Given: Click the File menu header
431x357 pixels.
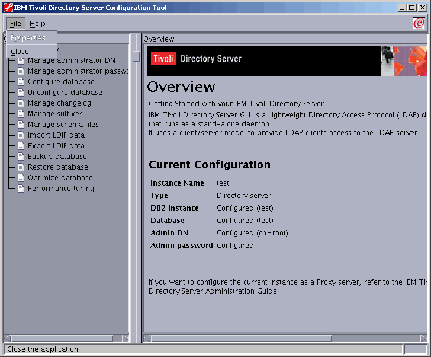Looking at the screenshot, I should click(x=15, y=24).
